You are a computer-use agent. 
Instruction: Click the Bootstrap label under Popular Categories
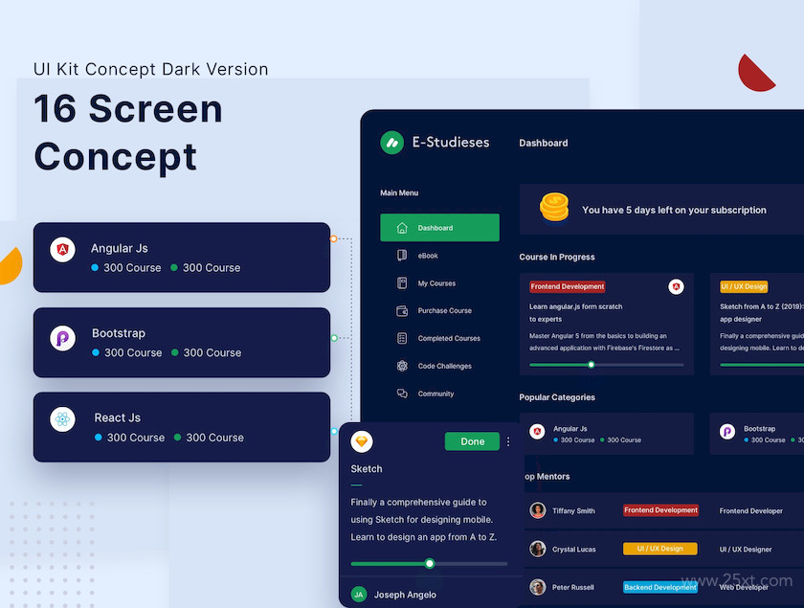[x=759, y=428]
